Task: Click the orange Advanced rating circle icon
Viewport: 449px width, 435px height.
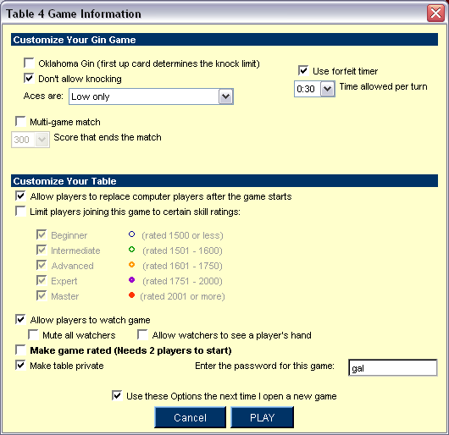Action: pos(131,265)
